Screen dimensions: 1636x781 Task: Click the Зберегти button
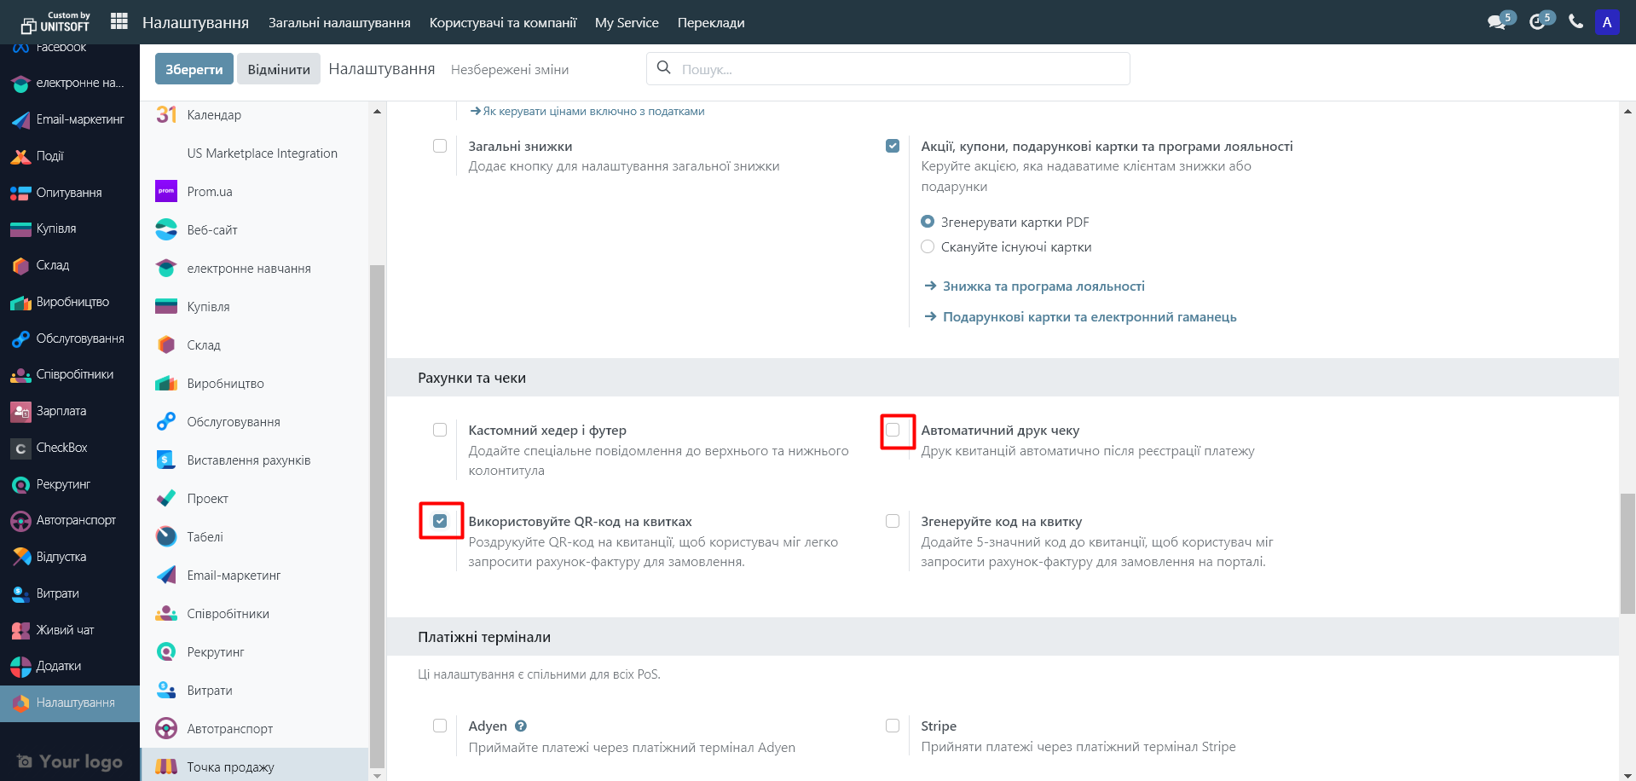(x=194, y=69)
